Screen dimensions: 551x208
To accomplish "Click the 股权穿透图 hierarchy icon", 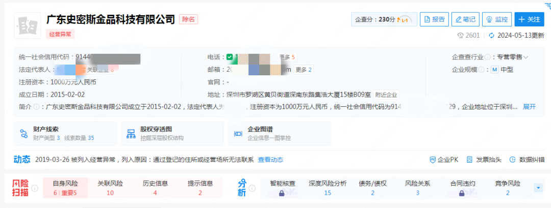I will click(131, 133).
